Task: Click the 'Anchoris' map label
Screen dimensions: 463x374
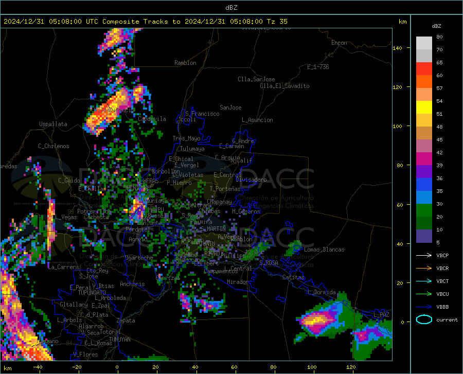Action: [x=132, y=284]
